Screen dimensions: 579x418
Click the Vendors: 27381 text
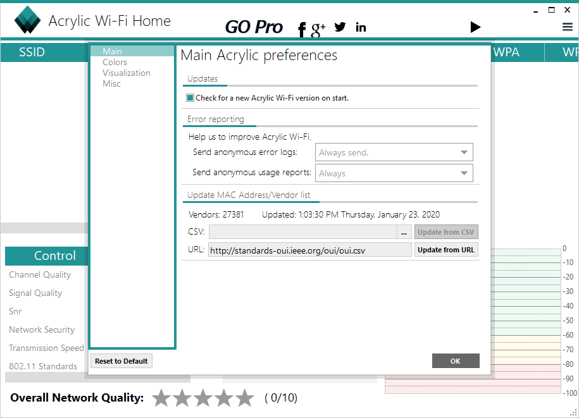point(216,215)
